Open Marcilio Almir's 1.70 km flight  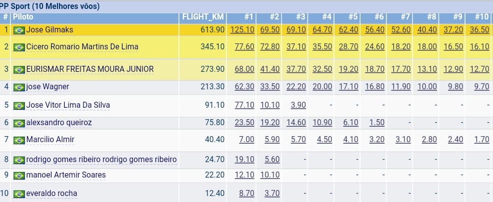481,139
